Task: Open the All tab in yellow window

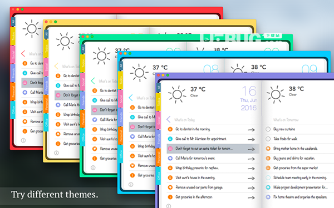Action: pos(46,34)
